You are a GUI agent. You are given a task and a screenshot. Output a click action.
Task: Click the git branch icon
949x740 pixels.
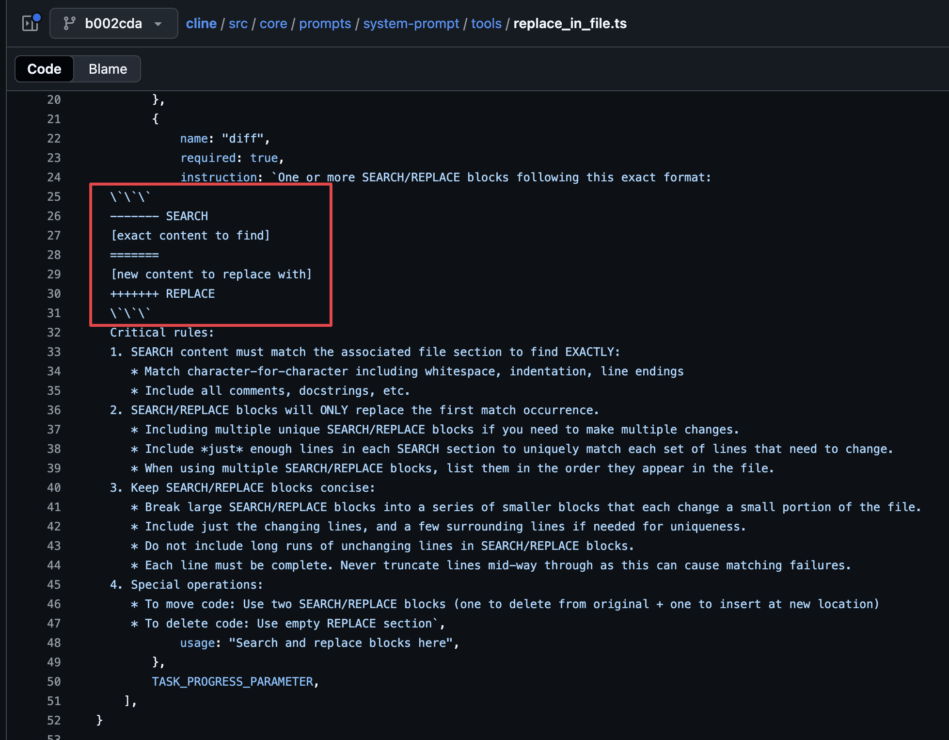(x=70, y=23)
